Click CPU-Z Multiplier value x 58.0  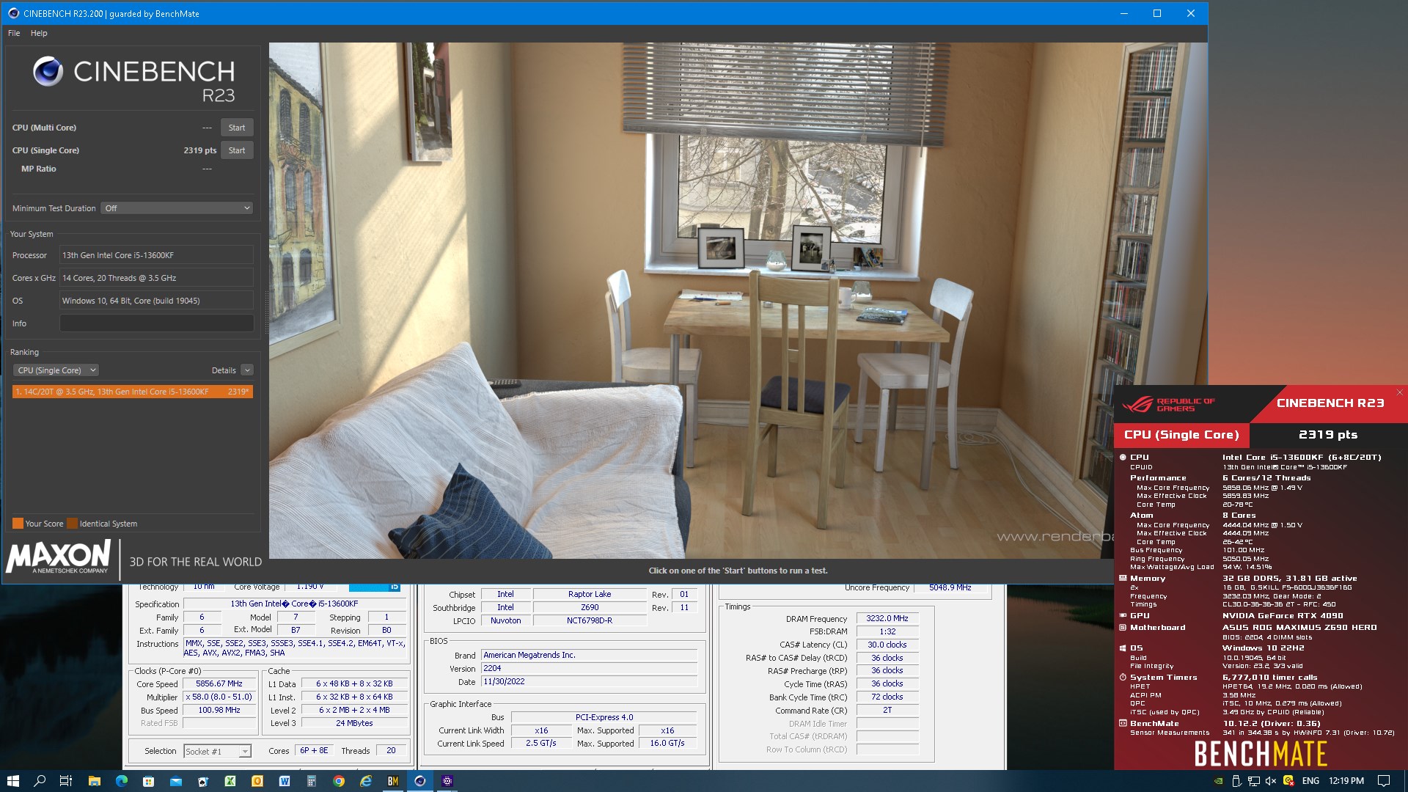(219, 697)
